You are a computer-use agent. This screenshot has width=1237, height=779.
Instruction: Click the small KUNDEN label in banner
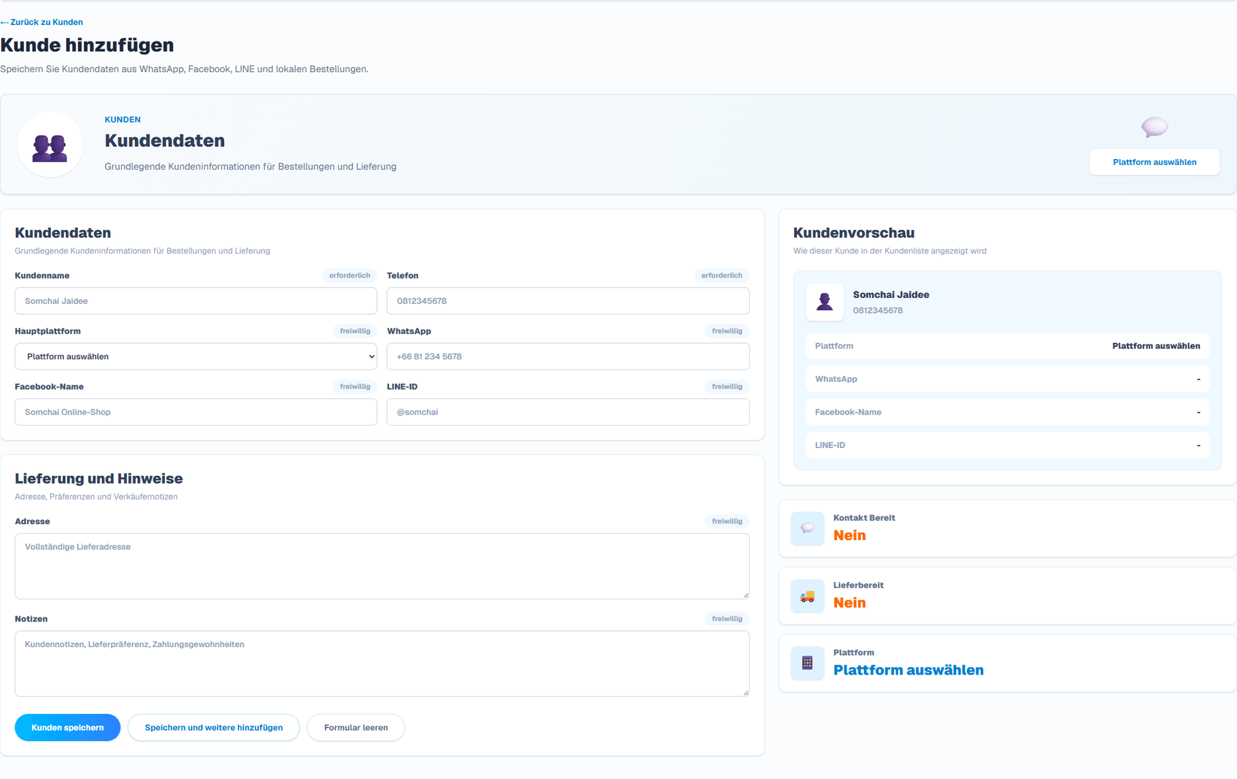click(122, 120)
